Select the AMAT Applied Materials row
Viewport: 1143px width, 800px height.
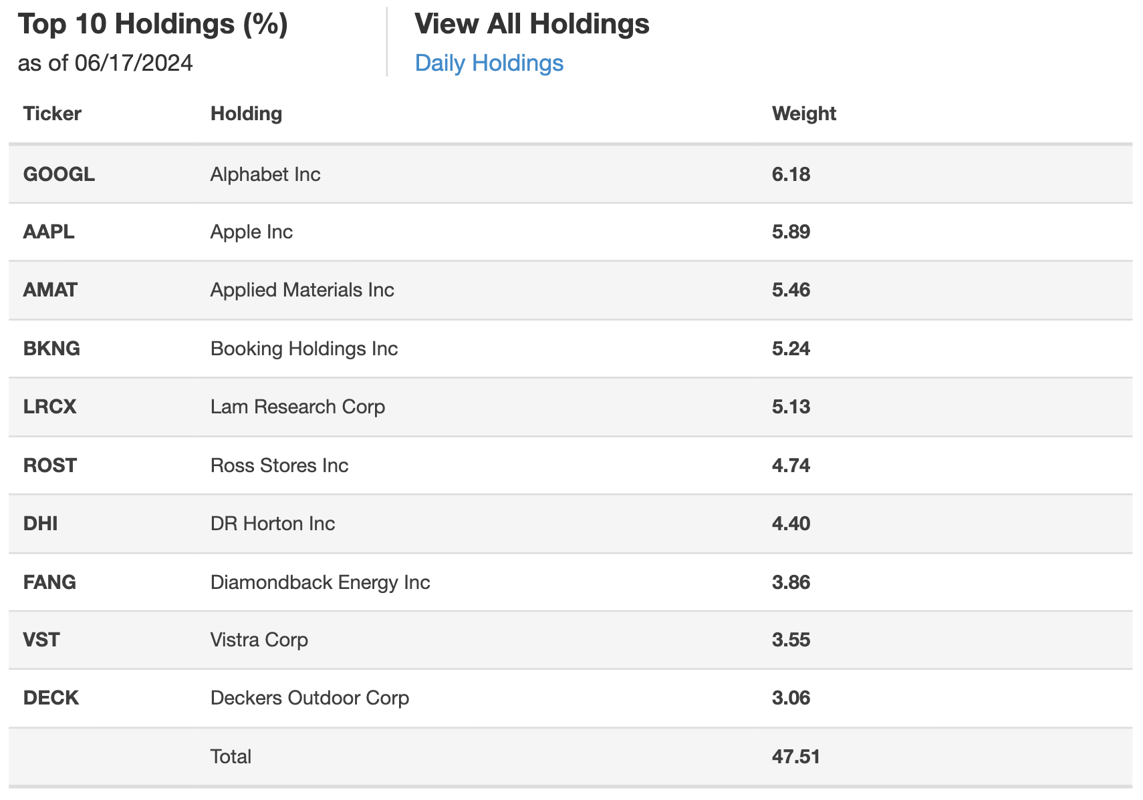(x=302, y=290)
